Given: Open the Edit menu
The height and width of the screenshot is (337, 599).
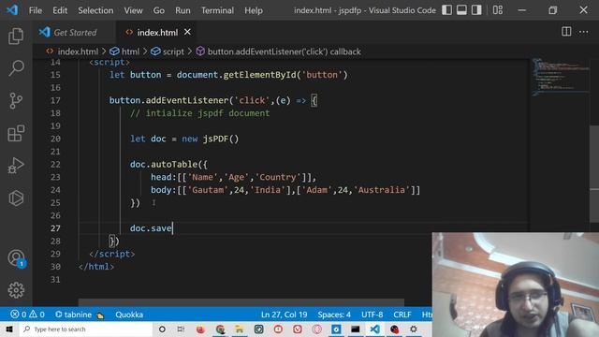Looking at the screenshot, I should pos(60,10).
